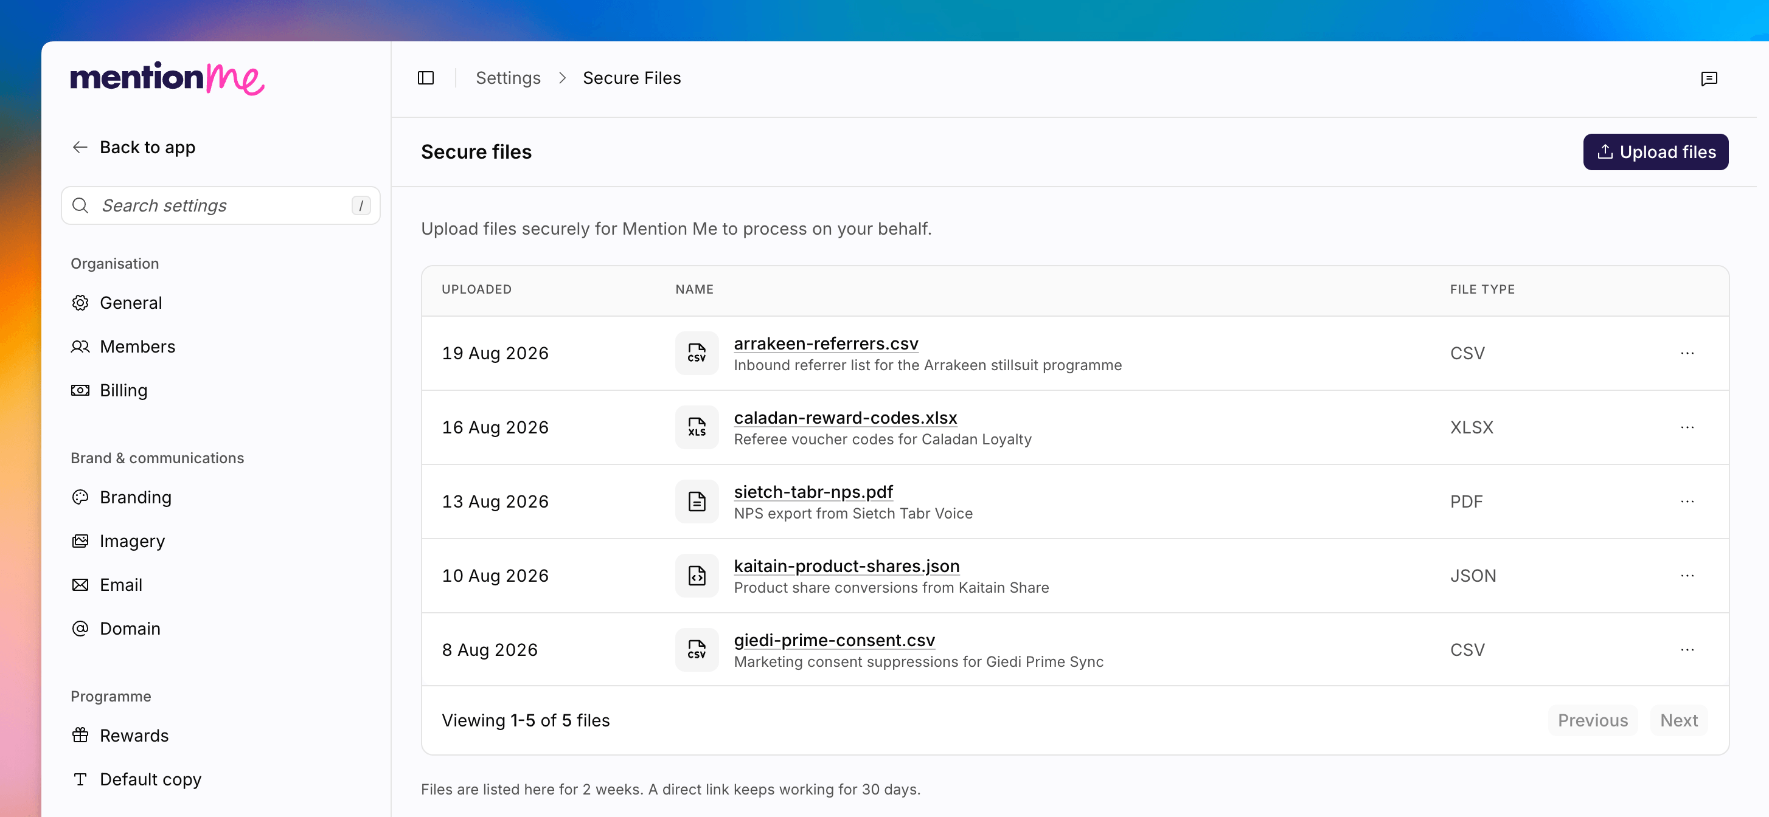1769x817 pixels.
Task: Open the caladan-reward-codes.xlsx file link
Action: [x=845, y=418]
